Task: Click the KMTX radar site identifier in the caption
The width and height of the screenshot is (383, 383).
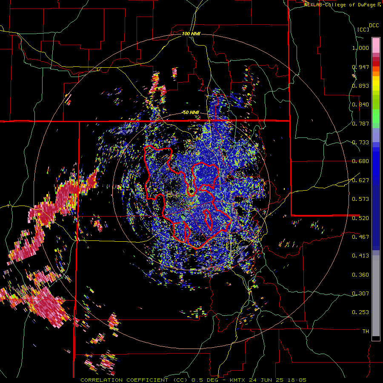Action: click(x=237, y=380)
